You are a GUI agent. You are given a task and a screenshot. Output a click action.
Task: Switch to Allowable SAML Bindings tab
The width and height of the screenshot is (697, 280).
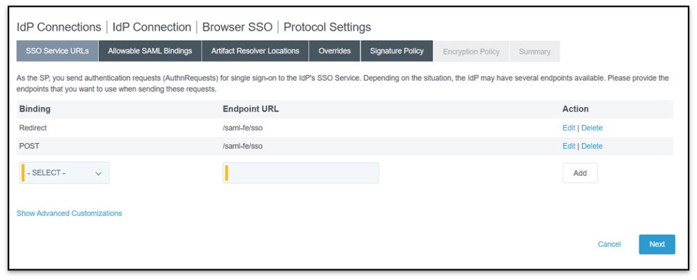[150, 51]
